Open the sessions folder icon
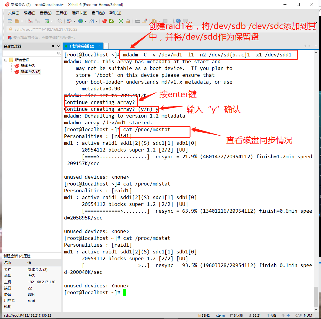 pos(17,21)
